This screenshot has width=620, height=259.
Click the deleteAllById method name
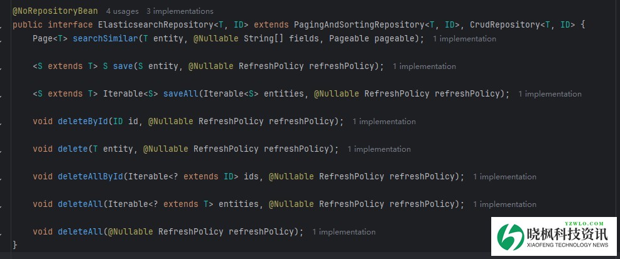pos(90,177)
